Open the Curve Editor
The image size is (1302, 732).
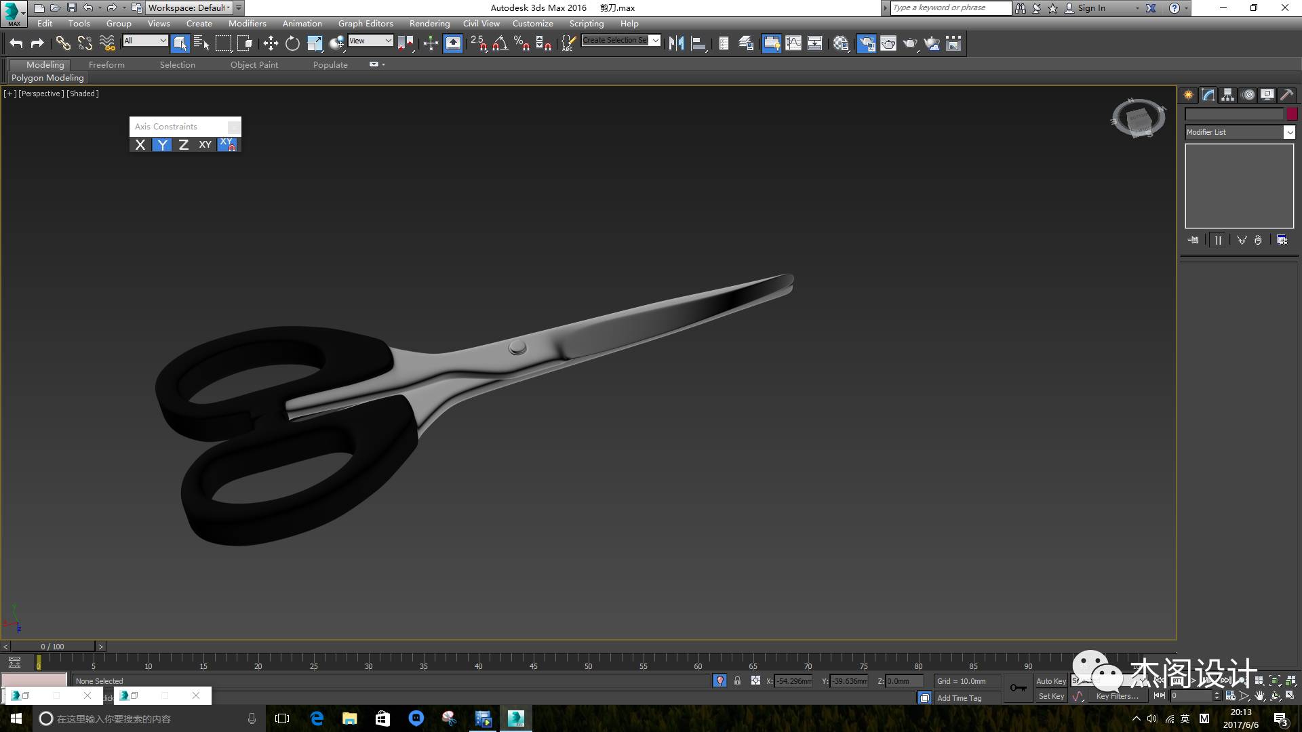tap(793, 44)
